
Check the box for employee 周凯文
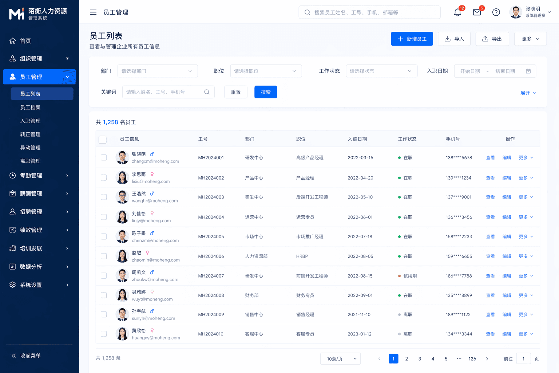tap(104, 276)
